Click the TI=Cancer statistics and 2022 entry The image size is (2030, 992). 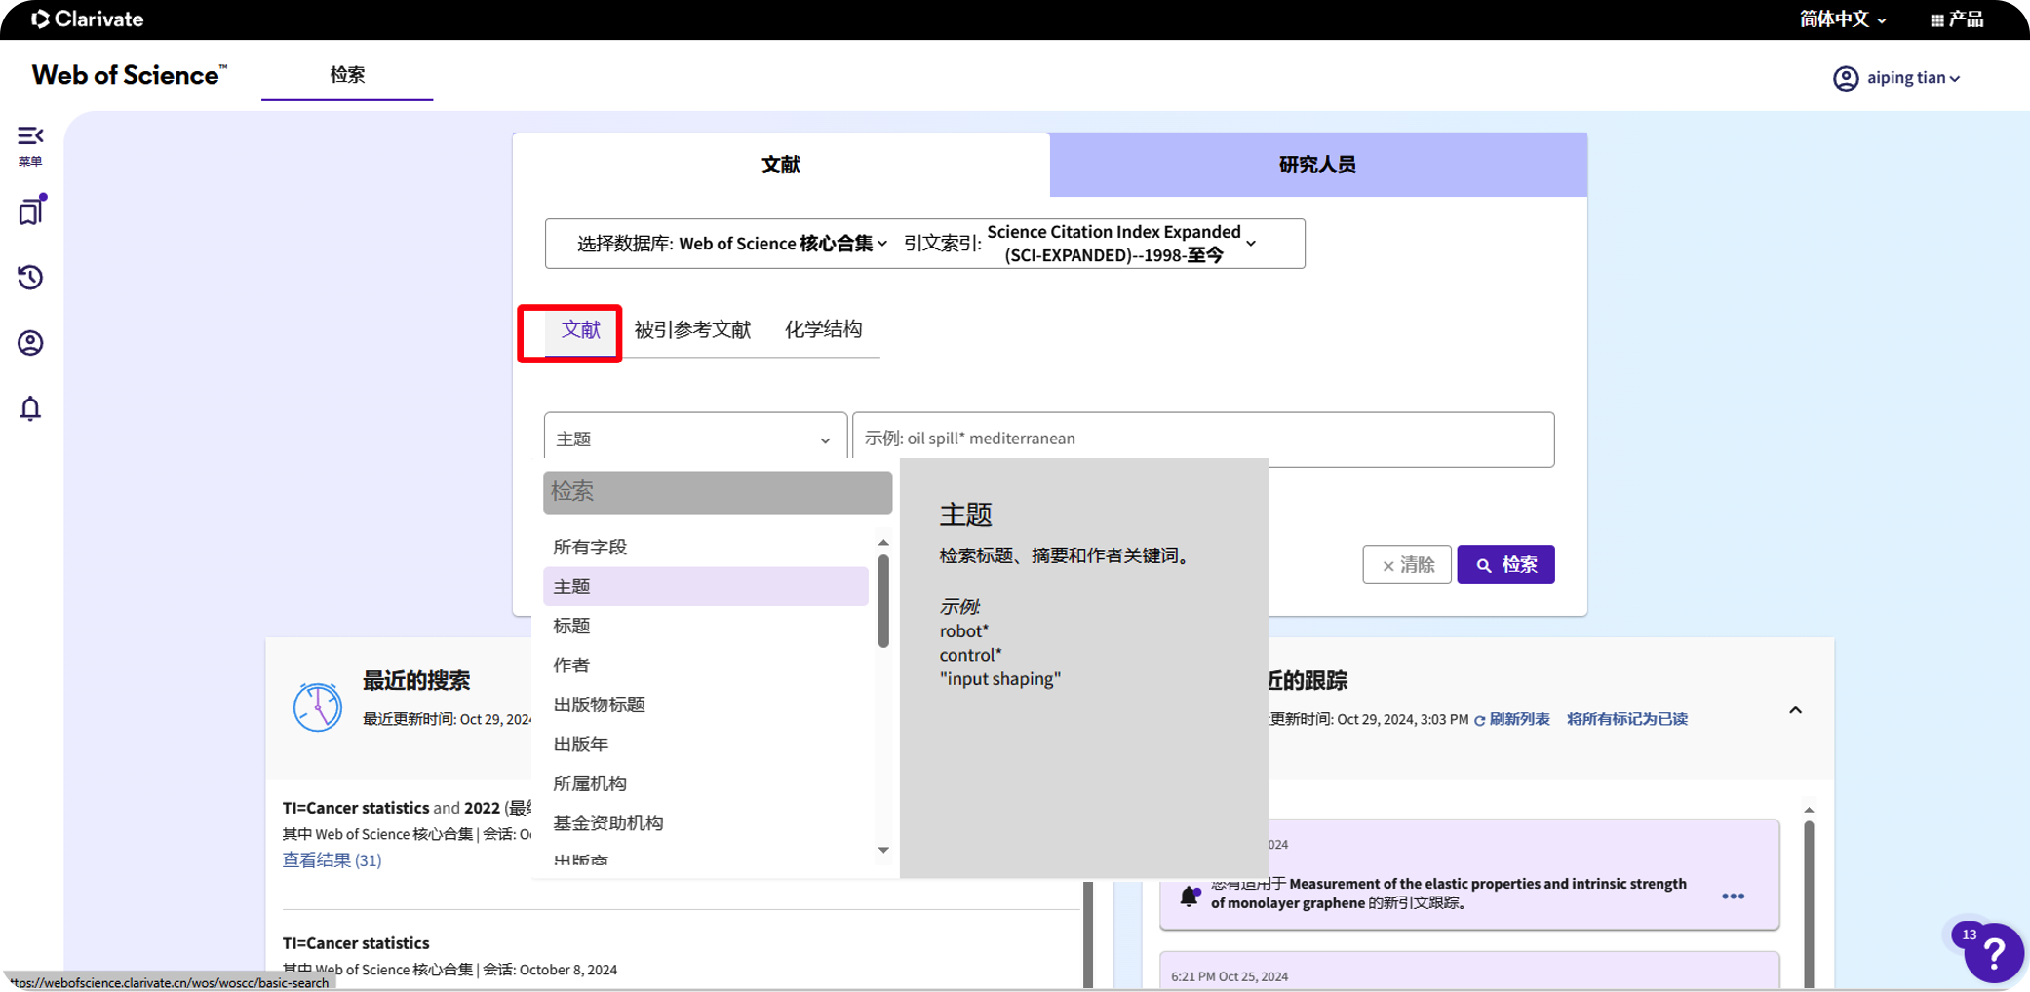(x=407, y=808)
